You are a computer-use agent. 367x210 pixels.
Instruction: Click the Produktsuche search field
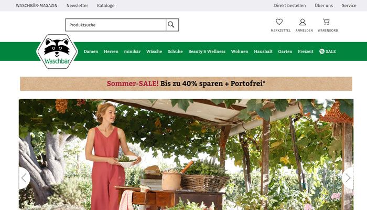click(116, 25)
